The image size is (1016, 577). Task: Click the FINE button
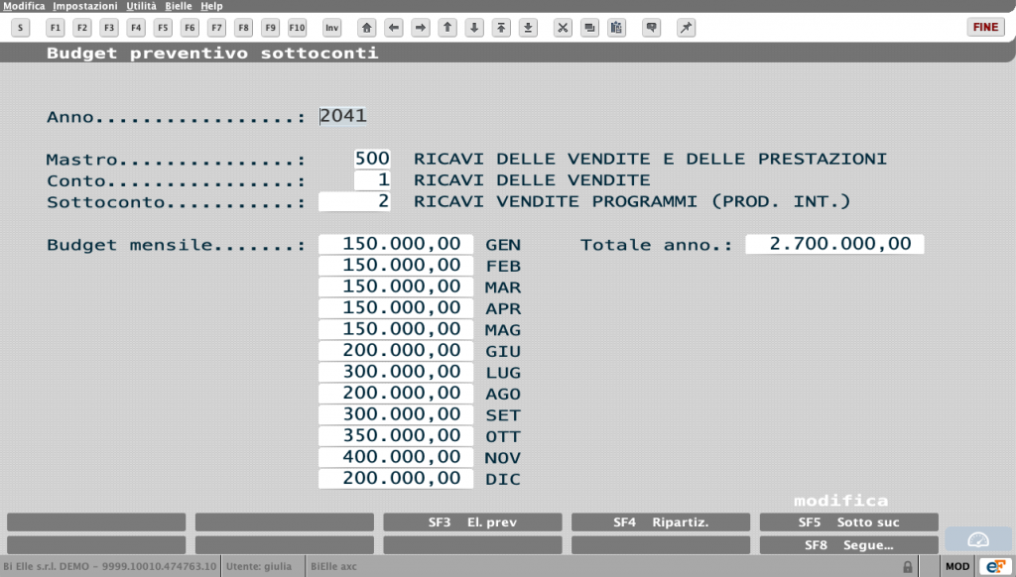[x=985, y=27]
